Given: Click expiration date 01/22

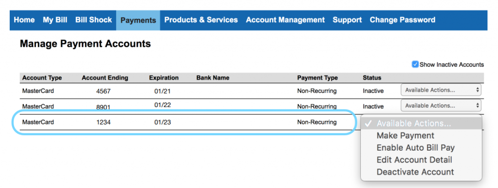Looking at the screenshot, I should click(162, 105).
